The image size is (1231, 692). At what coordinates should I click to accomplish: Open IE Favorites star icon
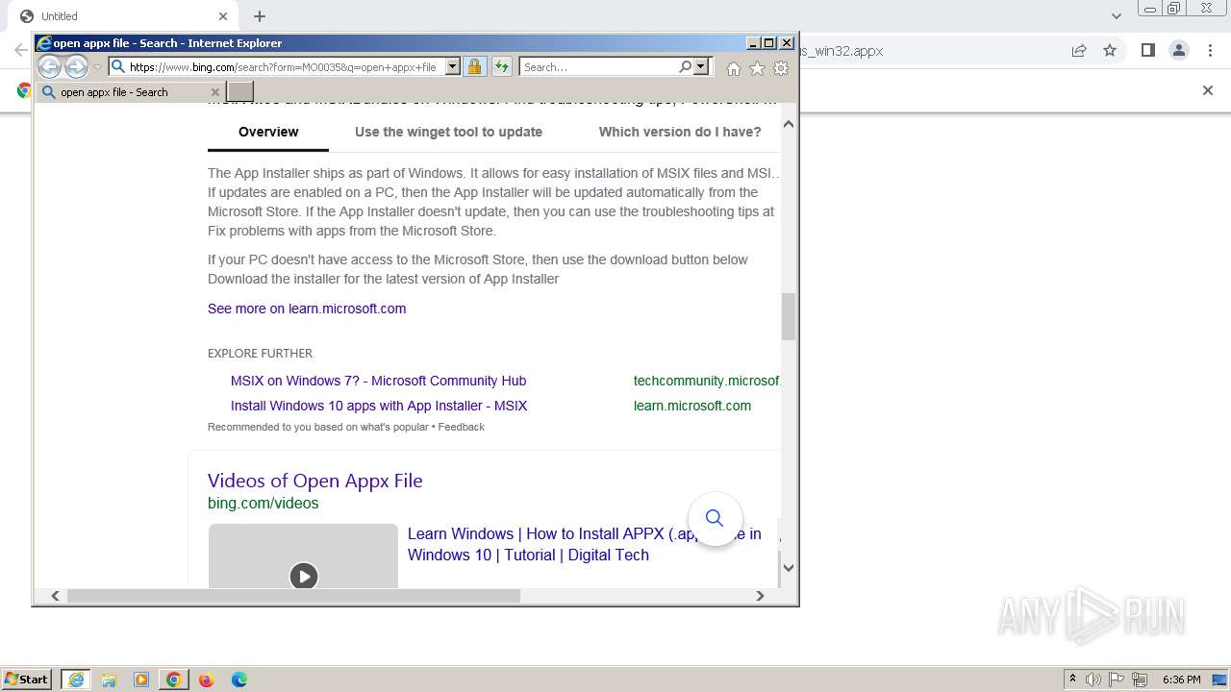pyautogui.click(x=757, y=68)
